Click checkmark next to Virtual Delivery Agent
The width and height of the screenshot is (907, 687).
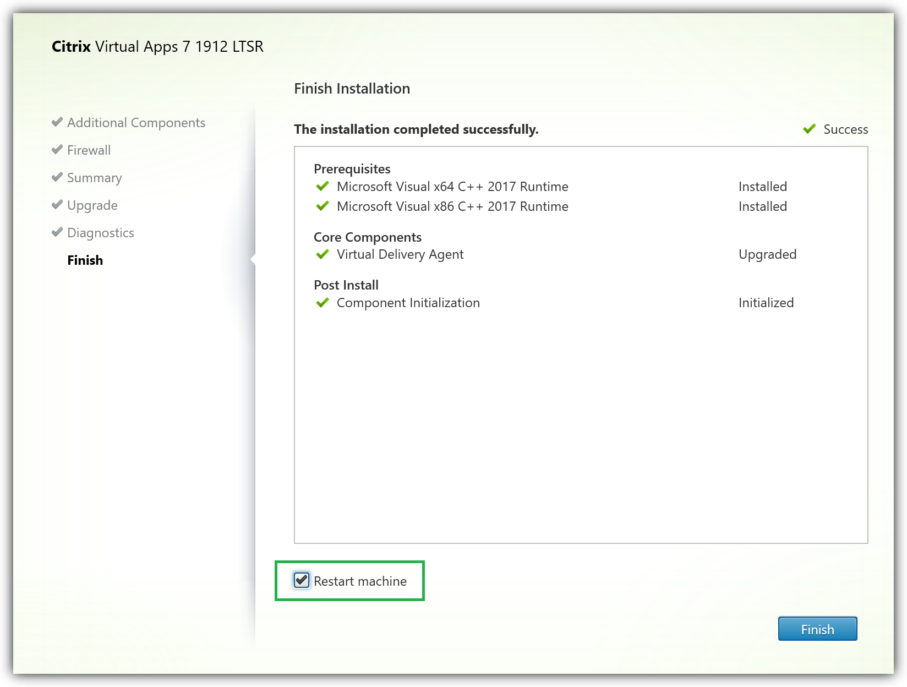coord(323,254)
